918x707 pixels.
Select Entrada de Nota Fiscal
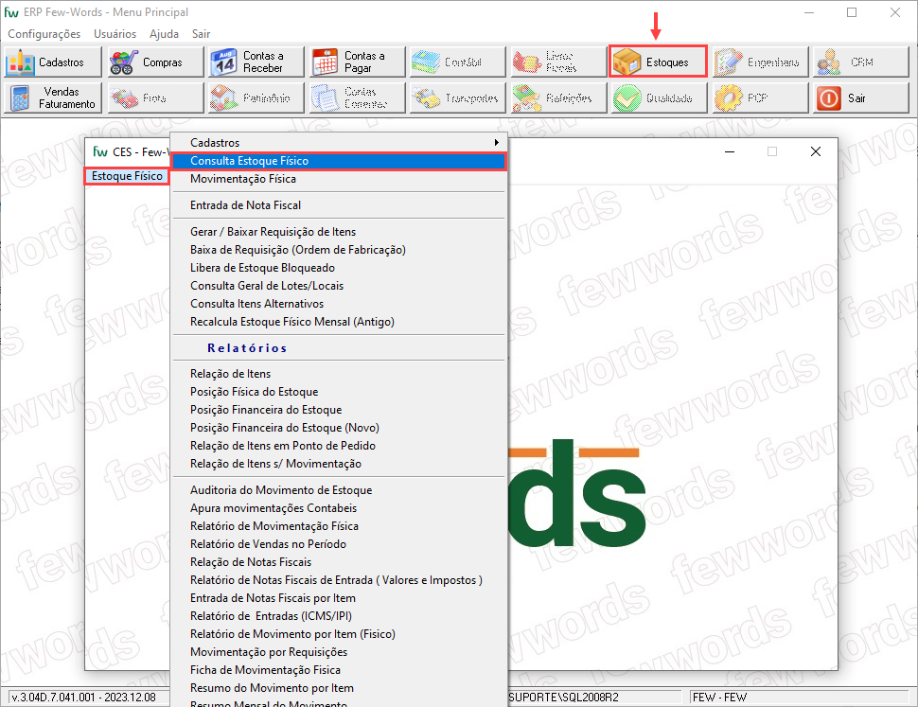(339, 205)
